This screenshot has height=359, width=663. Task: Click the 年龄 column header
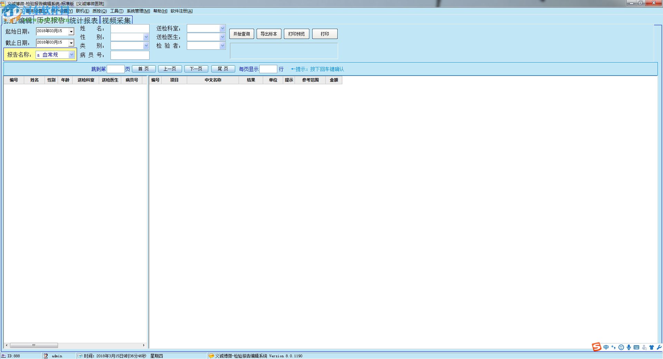65,80
